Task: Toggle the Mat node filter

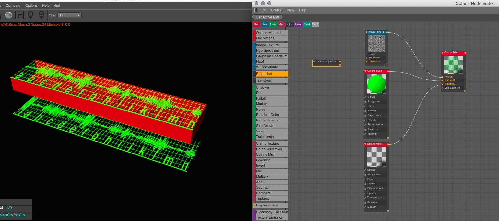Action: click(x=256, y=24)
